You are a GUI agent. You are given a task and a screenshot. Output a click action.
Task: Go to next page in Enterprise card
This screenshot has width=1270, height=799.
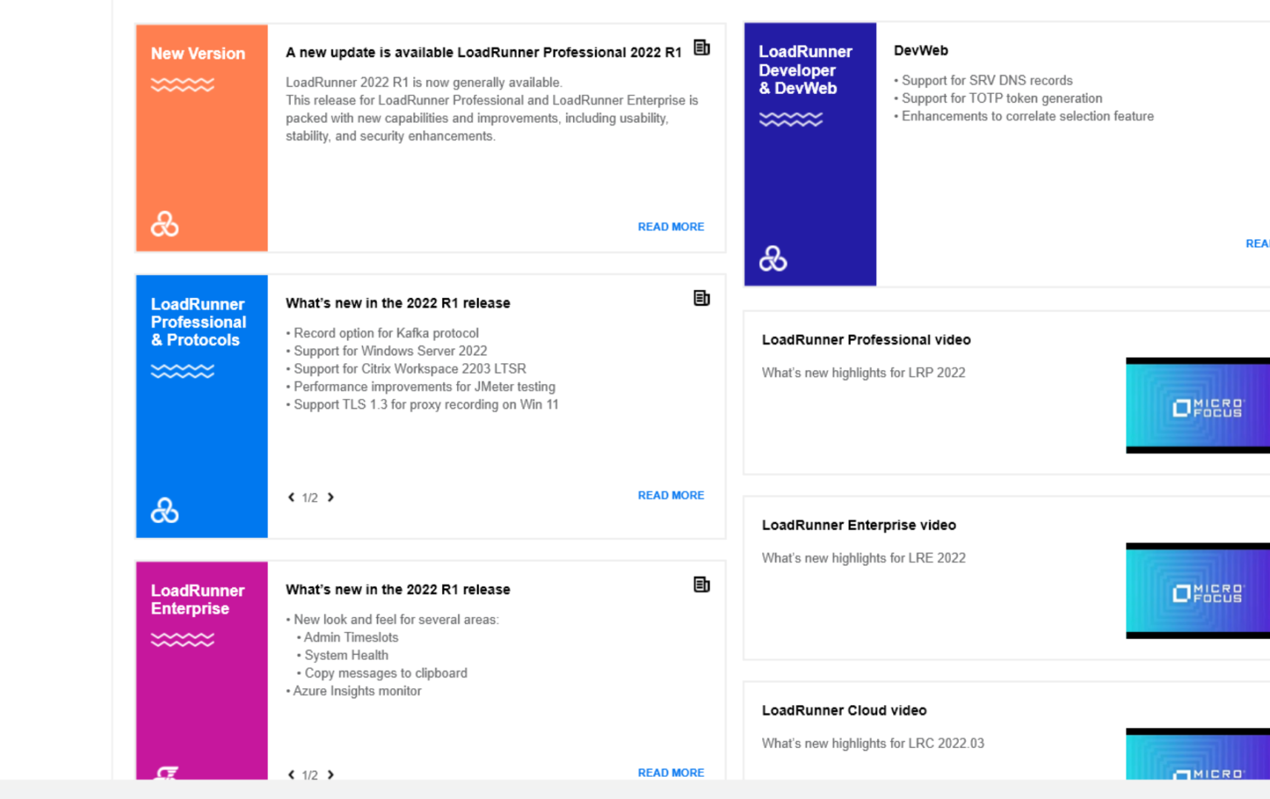tap(331, 775)
